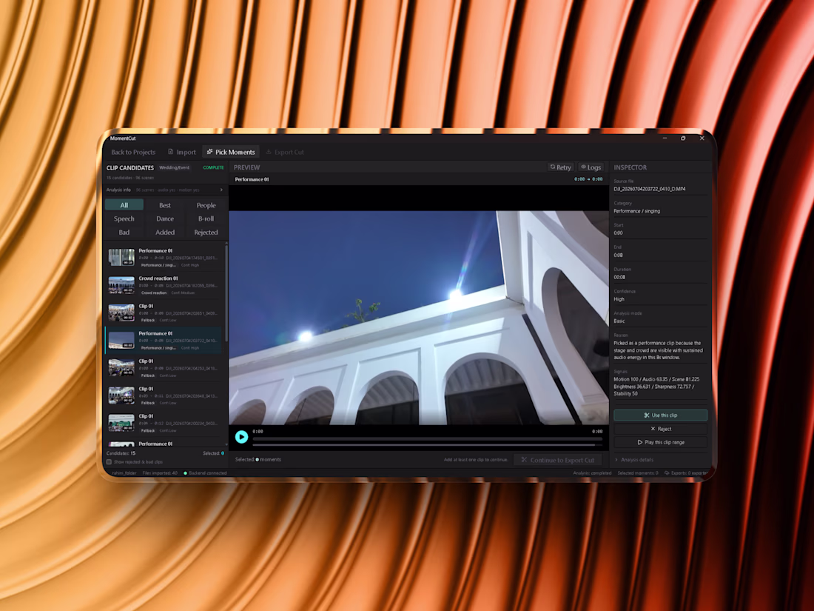Show only Rejected clips
The height and width of the screenshot is (611, 814).
[206, 233]
